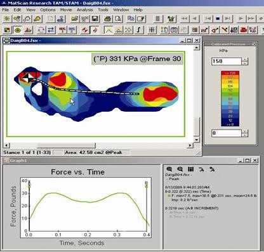Click the horizontal scrollbar thumb of Daig804 window
Viewport: 264px width, 252px height.
pyautogui.click(x=66, y=145)
